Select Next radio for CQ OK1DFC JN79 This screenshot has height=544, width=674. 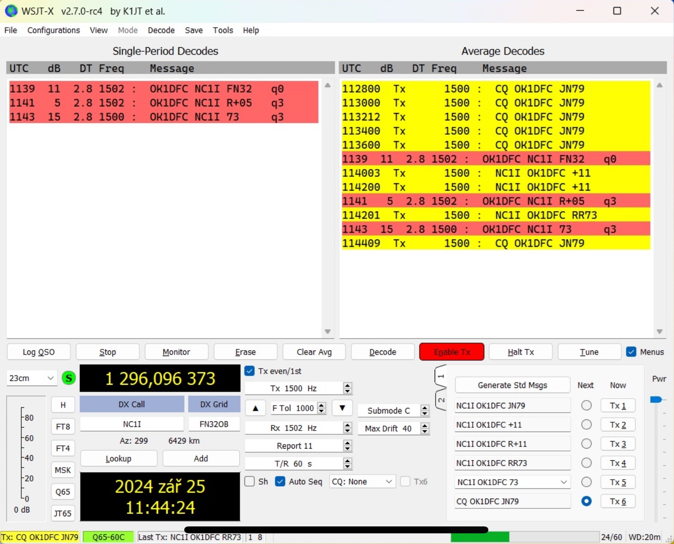click(587, 501)
